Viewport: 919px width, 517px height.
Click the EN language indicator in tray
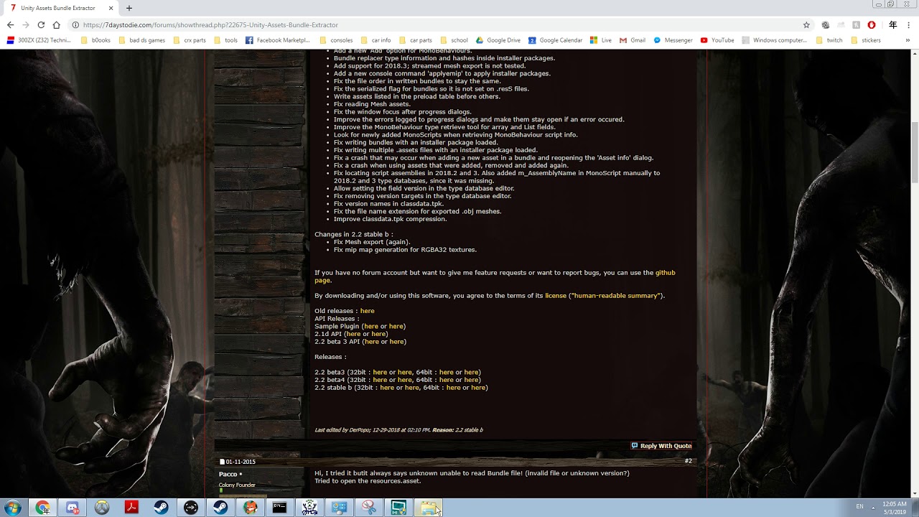[860, 507]
